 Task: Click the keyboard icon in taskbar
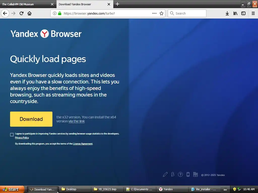click(x=225, y=189)
